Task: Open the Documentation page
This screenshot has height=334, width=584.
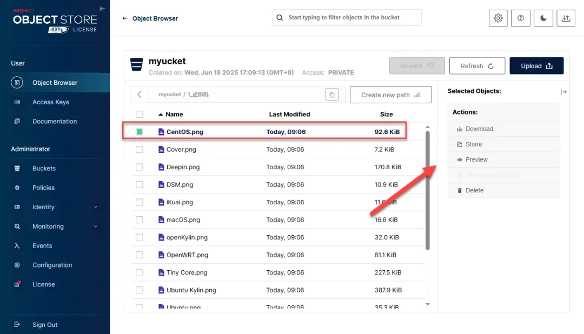Action: [x=53, y=121]
